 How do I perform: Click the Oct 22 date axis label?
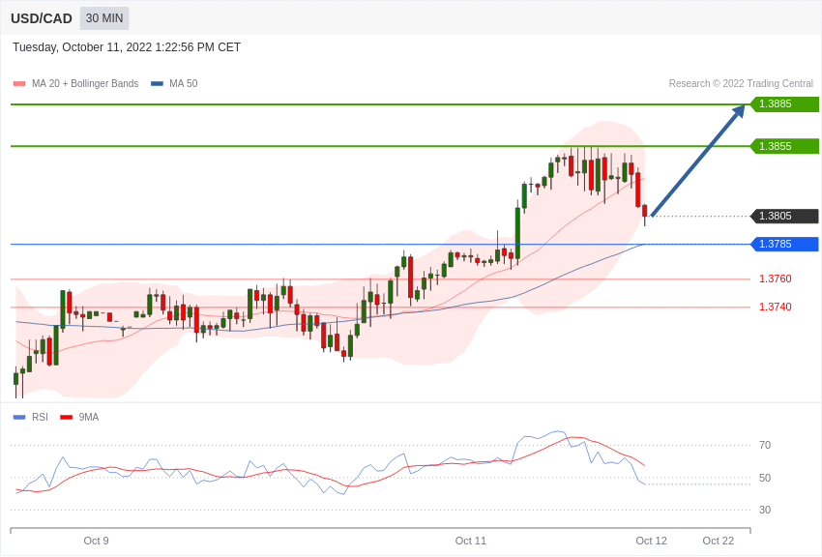pyautogui.click(x=719, y=541)
